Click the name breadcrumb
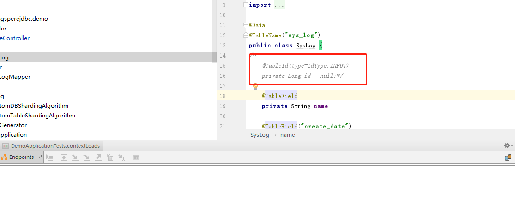 [x=288, y=135]
